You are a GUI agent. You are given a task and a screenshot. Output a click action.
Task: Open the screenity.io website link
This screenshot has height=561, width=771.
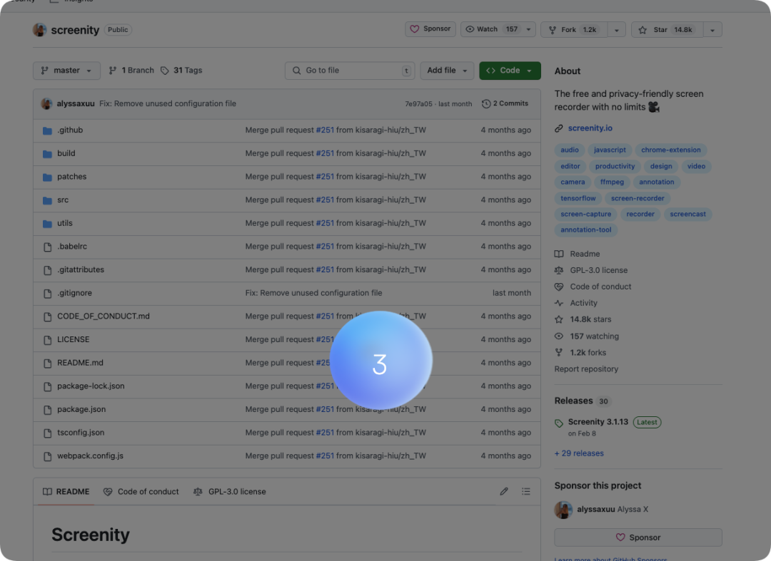pyautogui.click(x=590, y=128)
